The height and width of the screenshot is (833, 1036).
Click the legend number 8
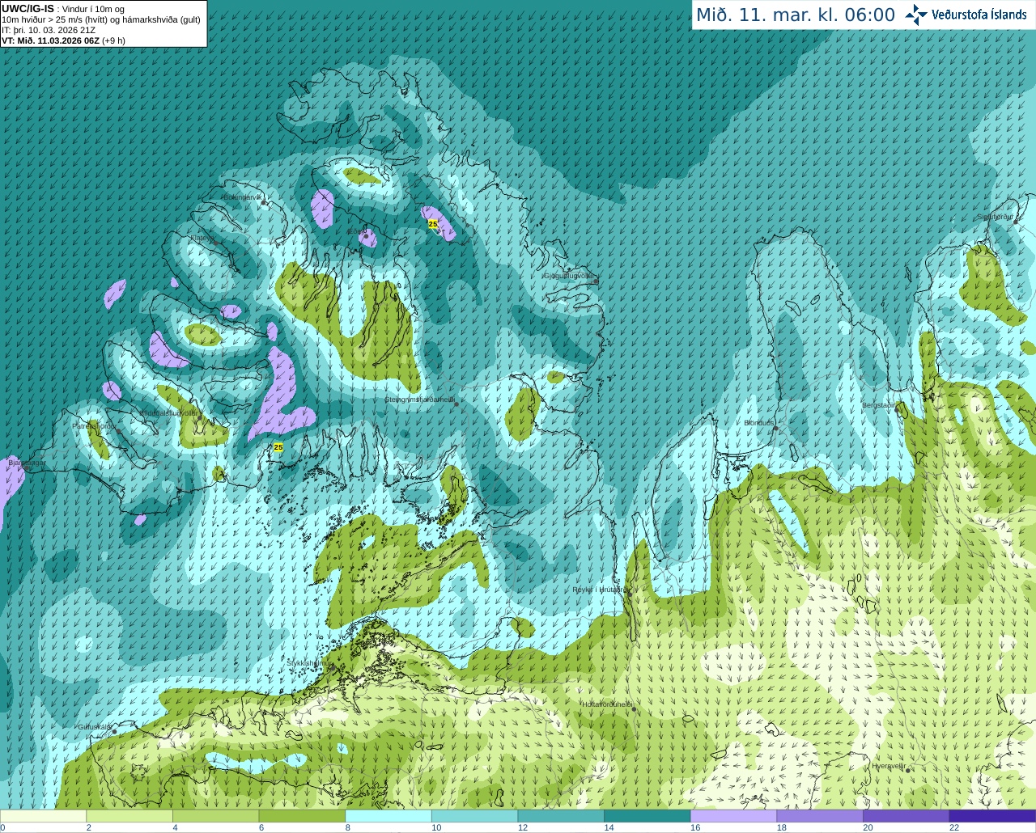coord(347,827)
